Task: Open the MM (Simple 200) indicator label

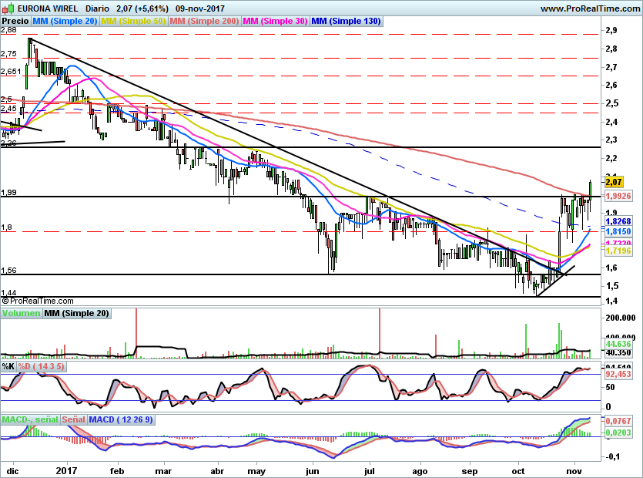Action: pyautogui.click(x=204, y=22)
